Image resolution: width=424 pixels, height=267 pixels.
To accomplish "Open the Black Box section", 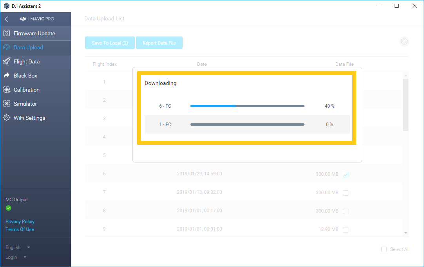I will [x=36, y=76].
